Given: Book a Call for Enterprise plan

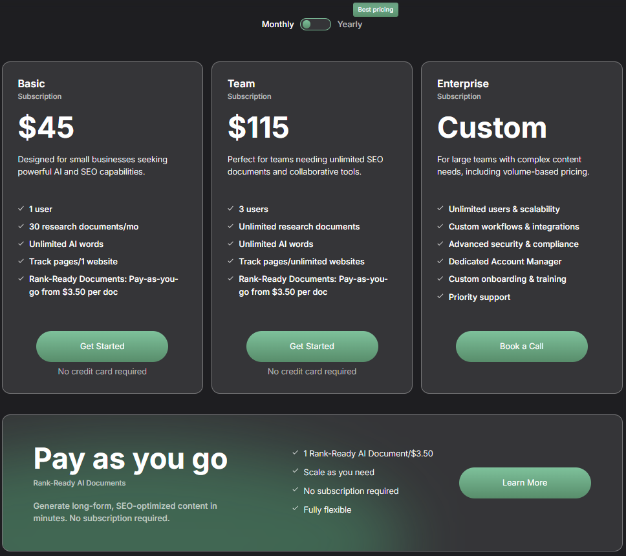Looking at the screenshot, I should [x=522, y=346].
